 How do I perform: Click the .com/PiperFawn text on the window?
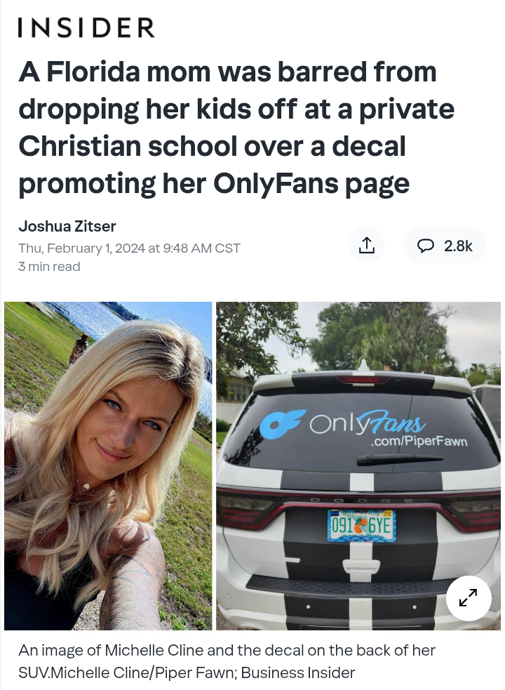418,441
